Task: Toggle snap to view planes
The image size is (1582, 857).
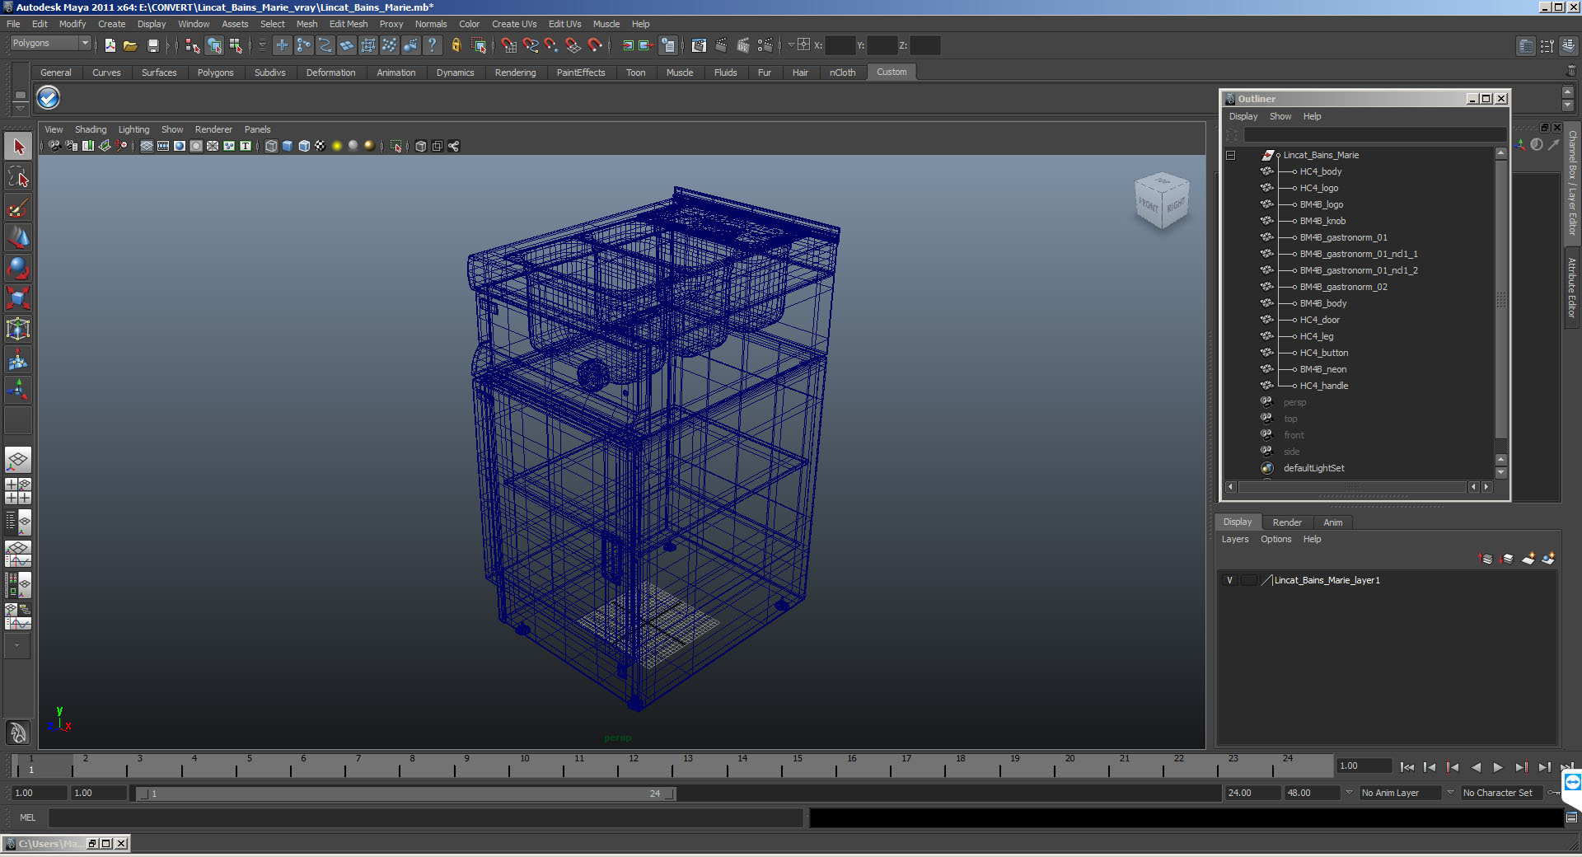Action: point(573,45)
